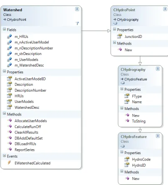Click method icon beside DBLoadHRUs

tap(10, 144)
